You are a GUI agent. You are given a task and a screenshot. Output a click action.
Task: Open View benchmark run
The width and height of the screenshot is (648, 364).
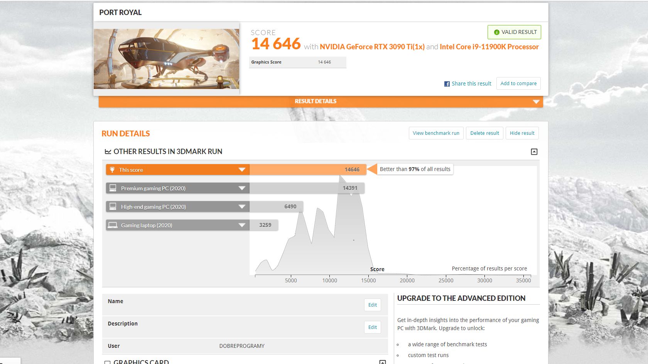436,133
